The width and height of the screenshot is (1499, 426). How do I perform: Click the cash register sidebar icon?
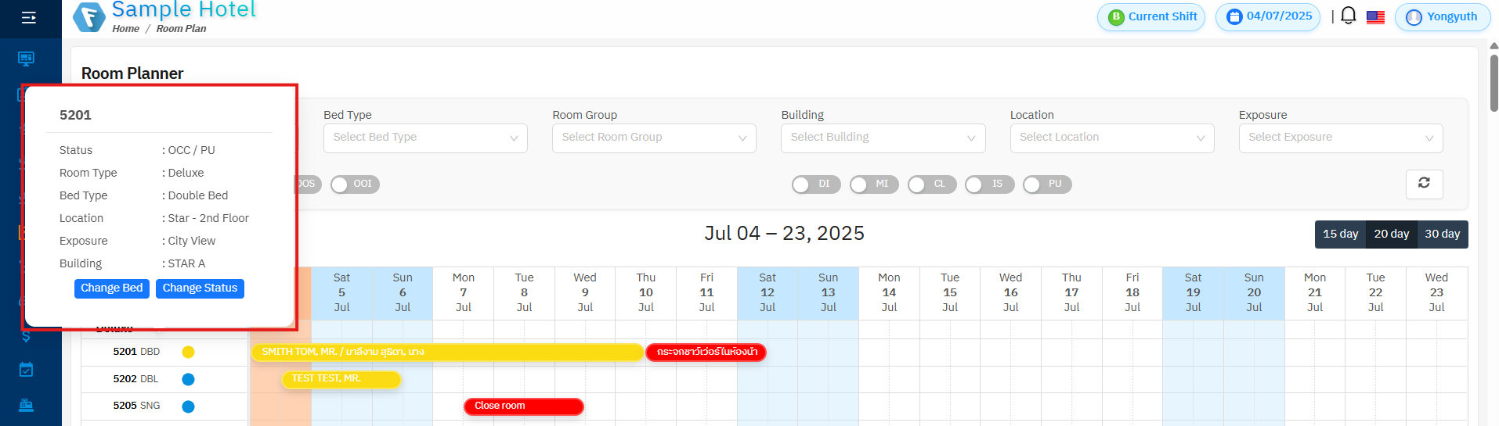(27, 405)
